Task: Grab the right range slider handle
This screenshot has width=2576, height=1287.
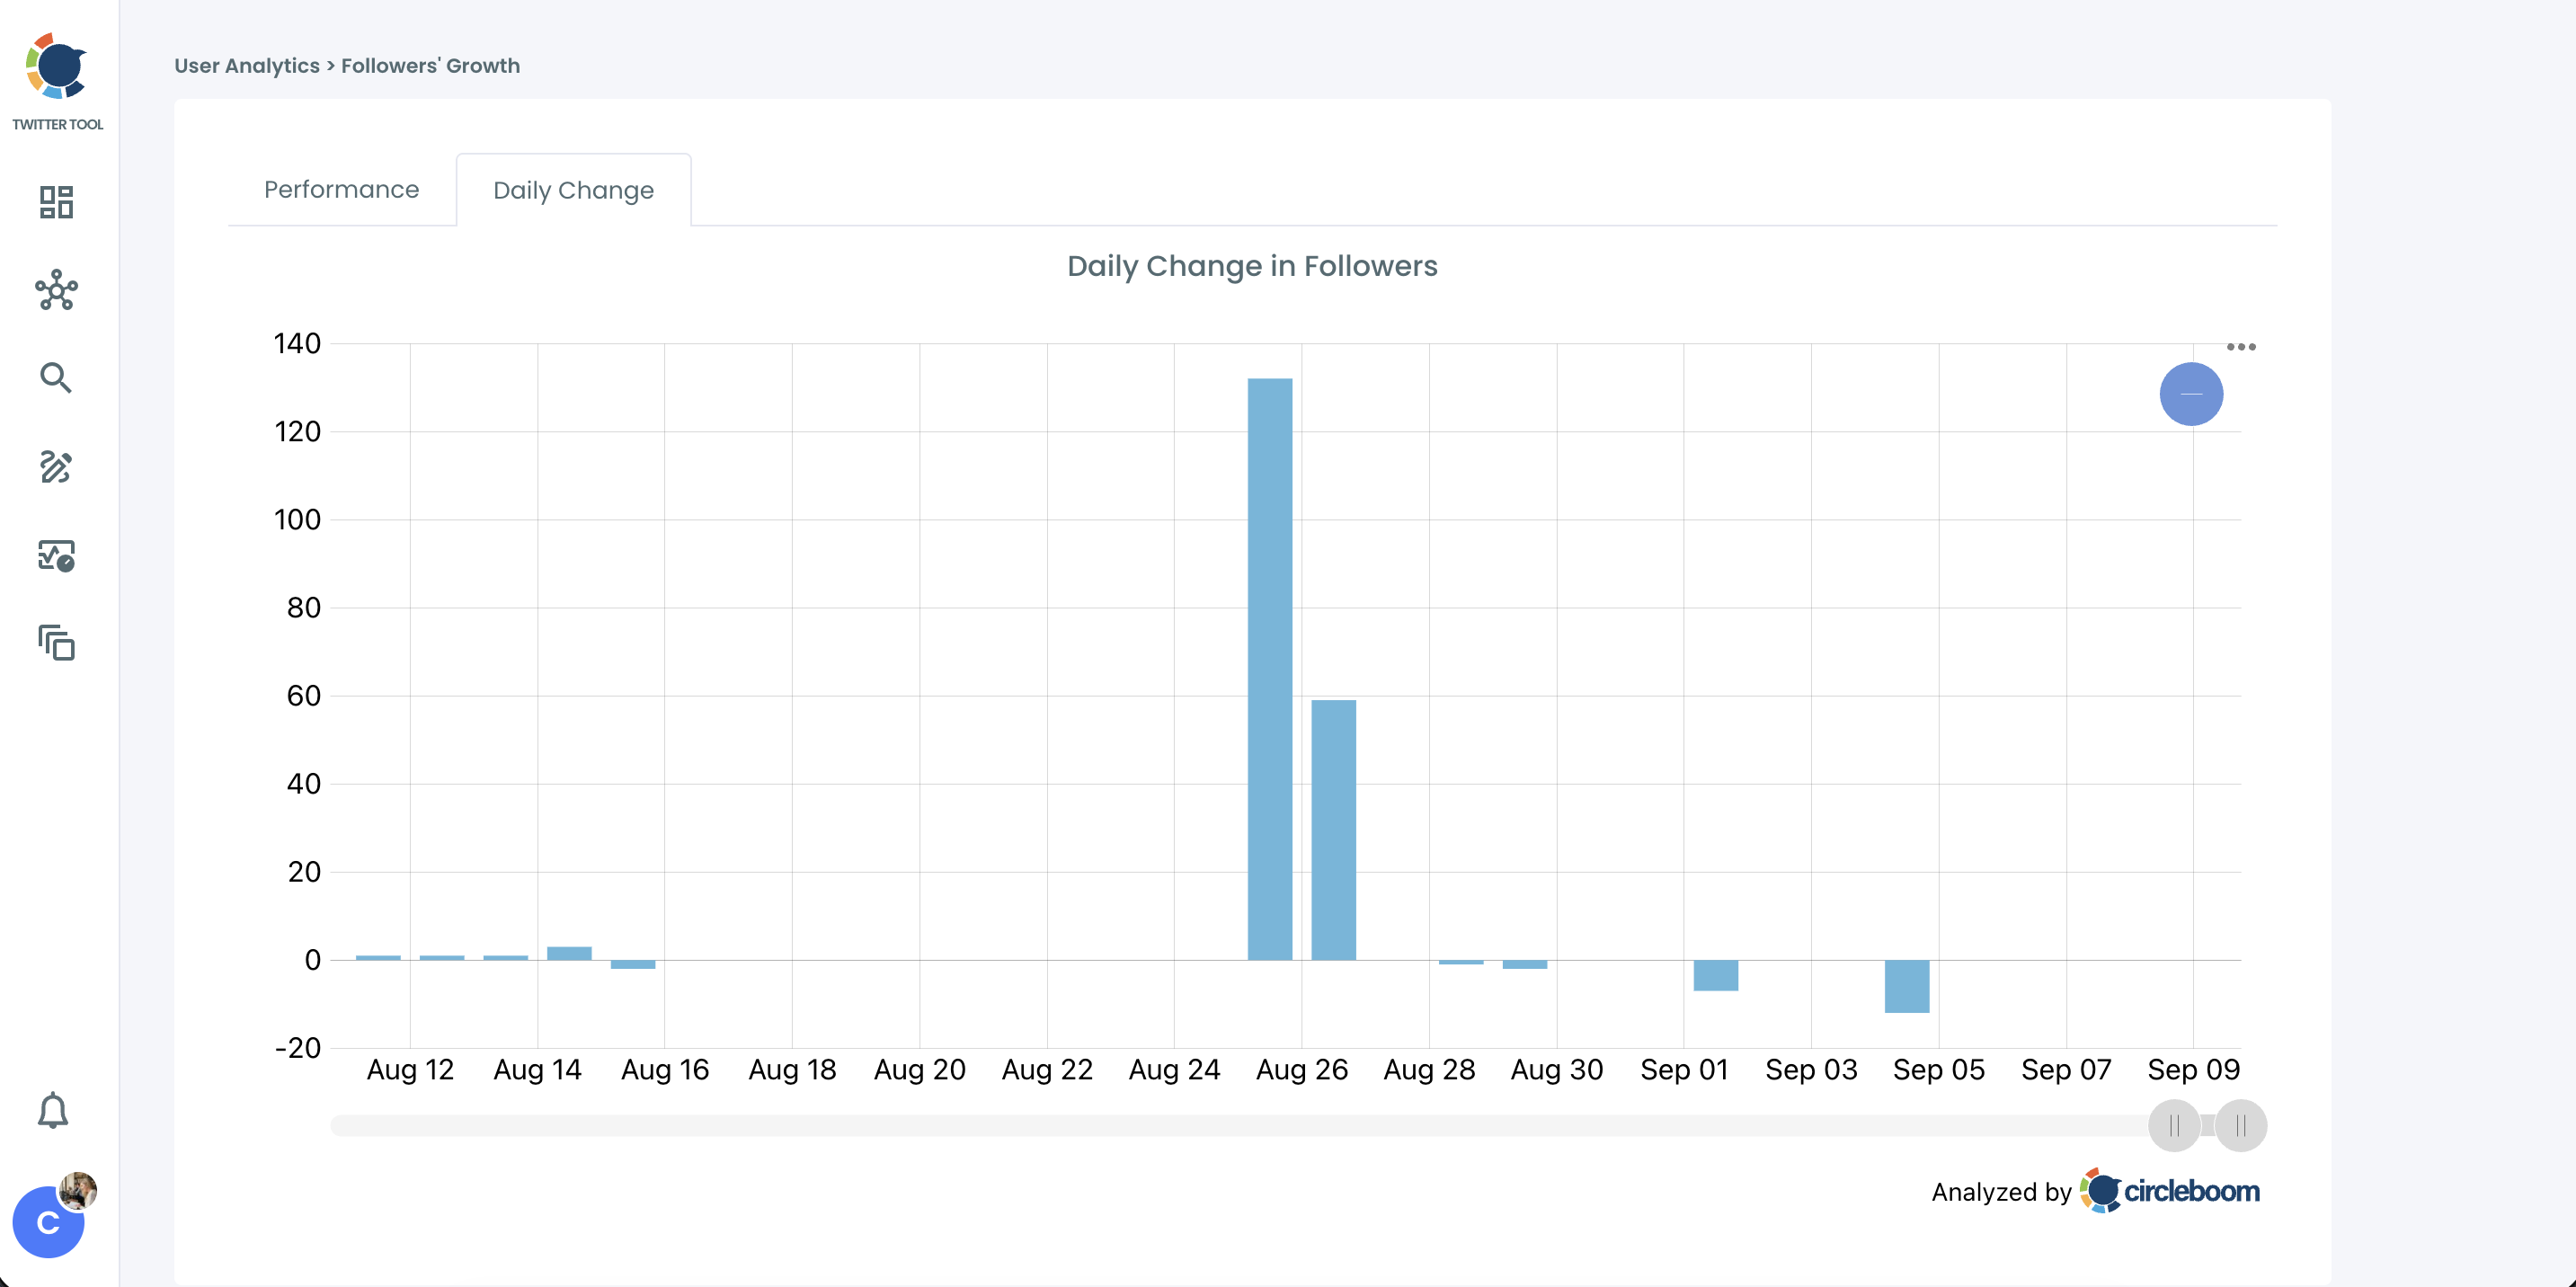Action: (x=2241, y=1126)
